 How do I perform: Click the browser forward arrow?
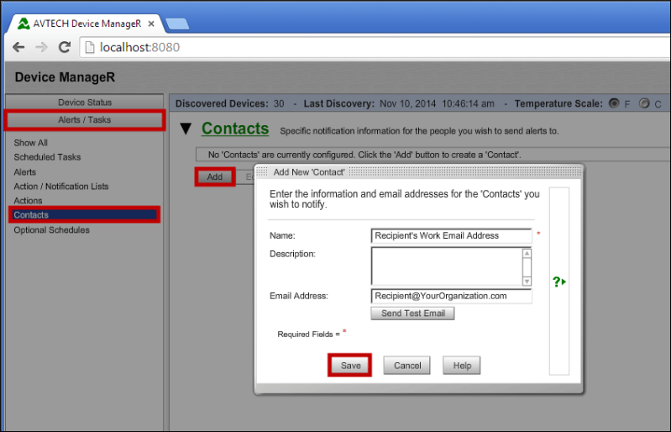click(x=41, y=47)
